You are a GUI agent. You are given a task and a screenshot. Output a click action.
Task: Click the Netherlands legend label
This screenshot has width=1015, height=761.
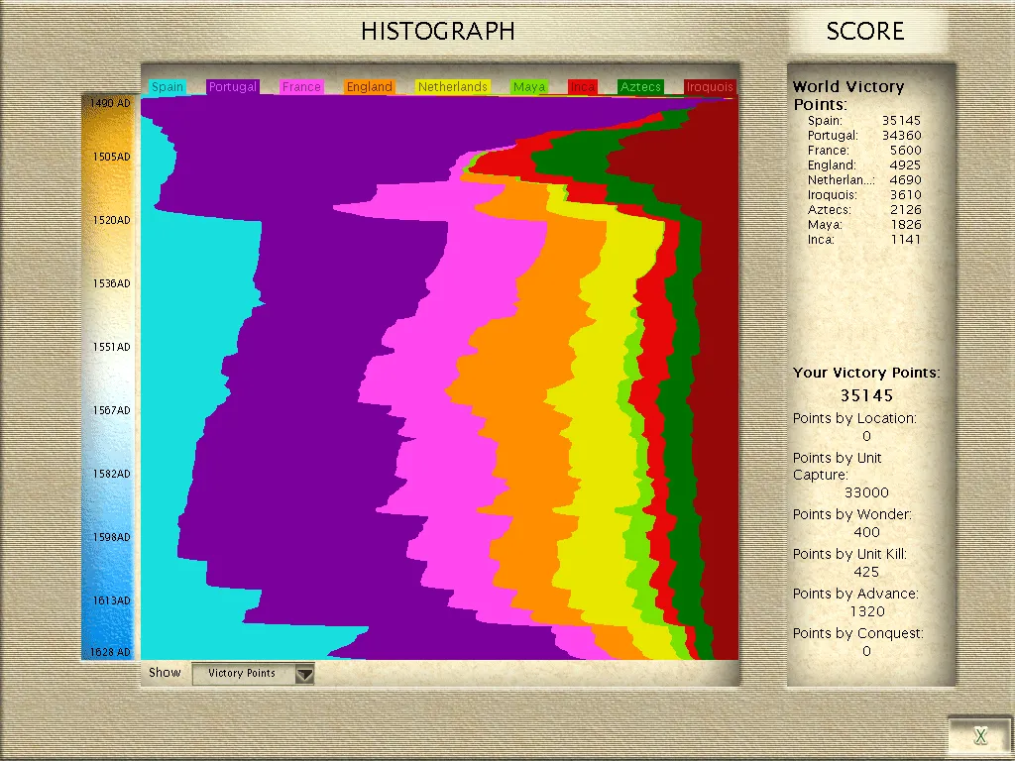pos(452,87)
